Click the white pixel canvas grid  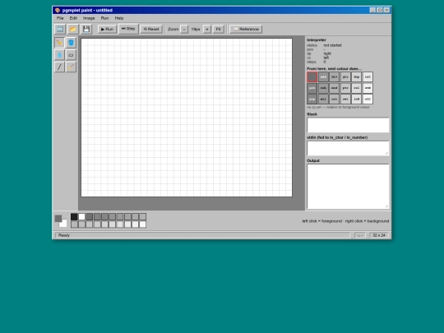pos(187,118)
